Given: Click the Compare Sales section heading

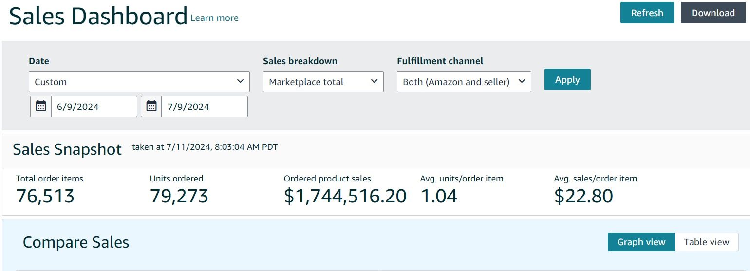Looking at the screenshot, I should pyautogui.click(x=76, y=242).
